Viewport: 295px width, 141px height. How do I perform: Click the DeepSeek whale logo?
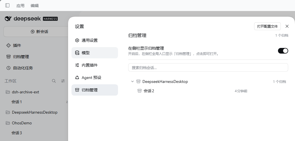click(x=8, y=19)
